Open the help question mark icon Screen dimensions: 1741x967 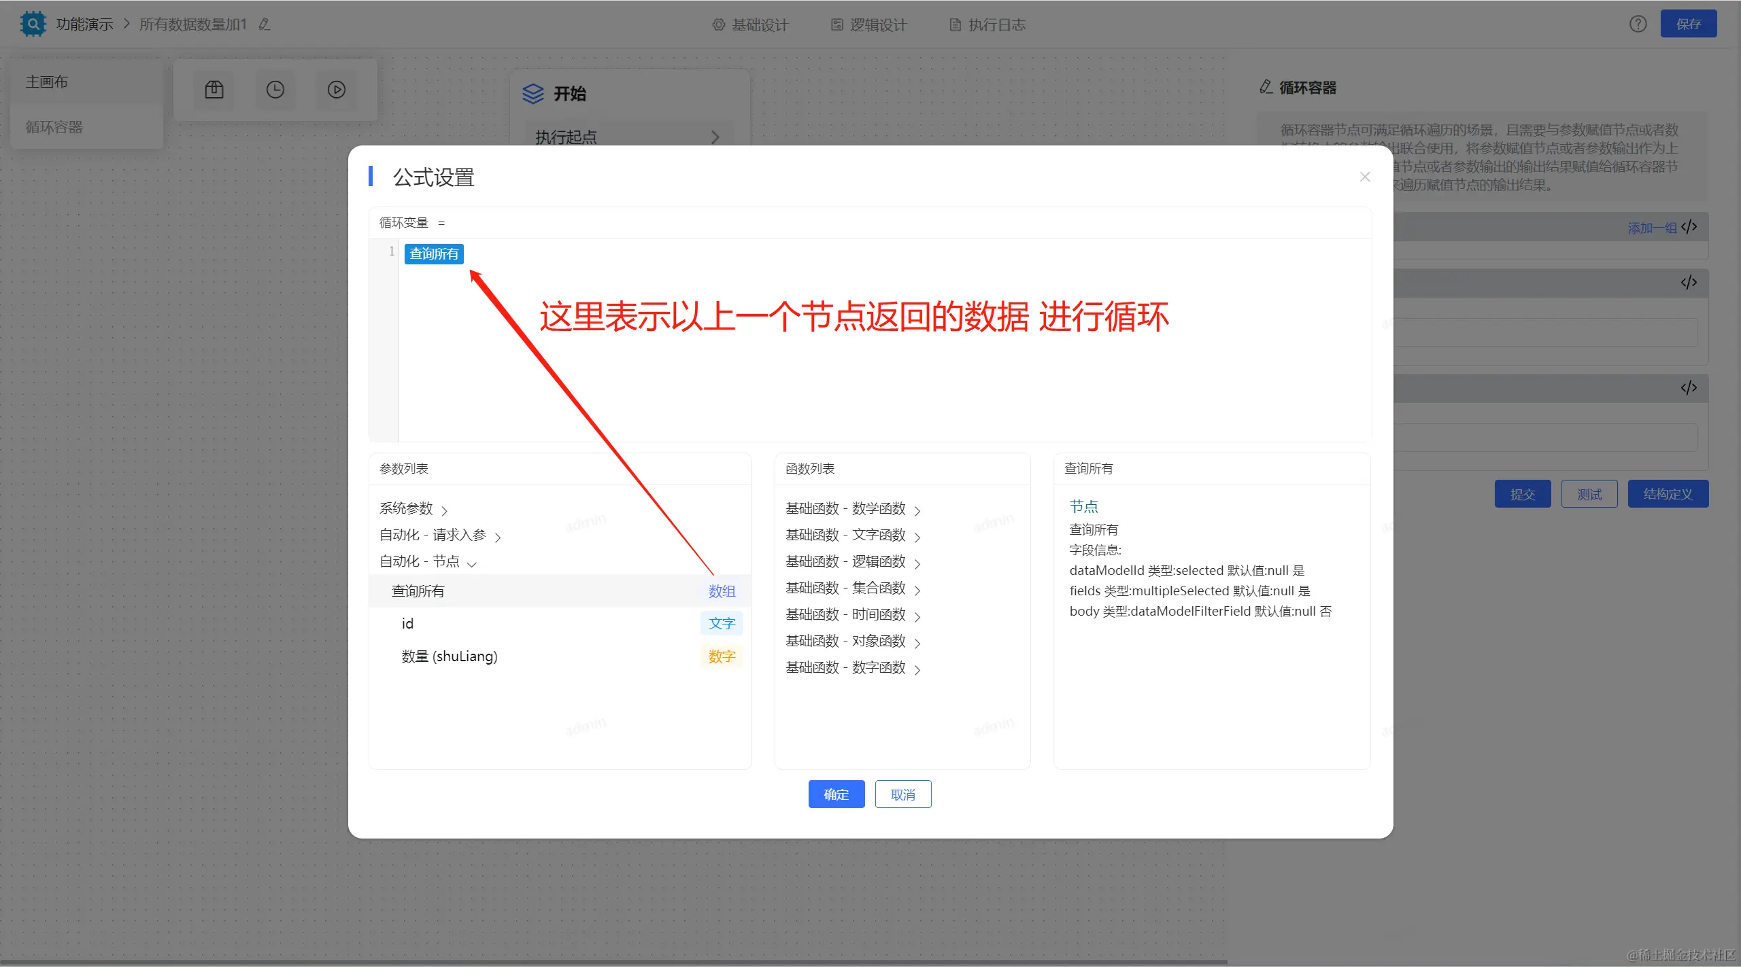tap(1638, 24)
